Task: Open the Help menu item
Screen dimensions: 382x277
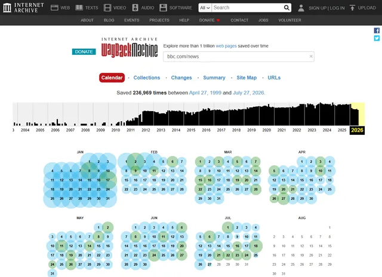Action: click(184, 20)
